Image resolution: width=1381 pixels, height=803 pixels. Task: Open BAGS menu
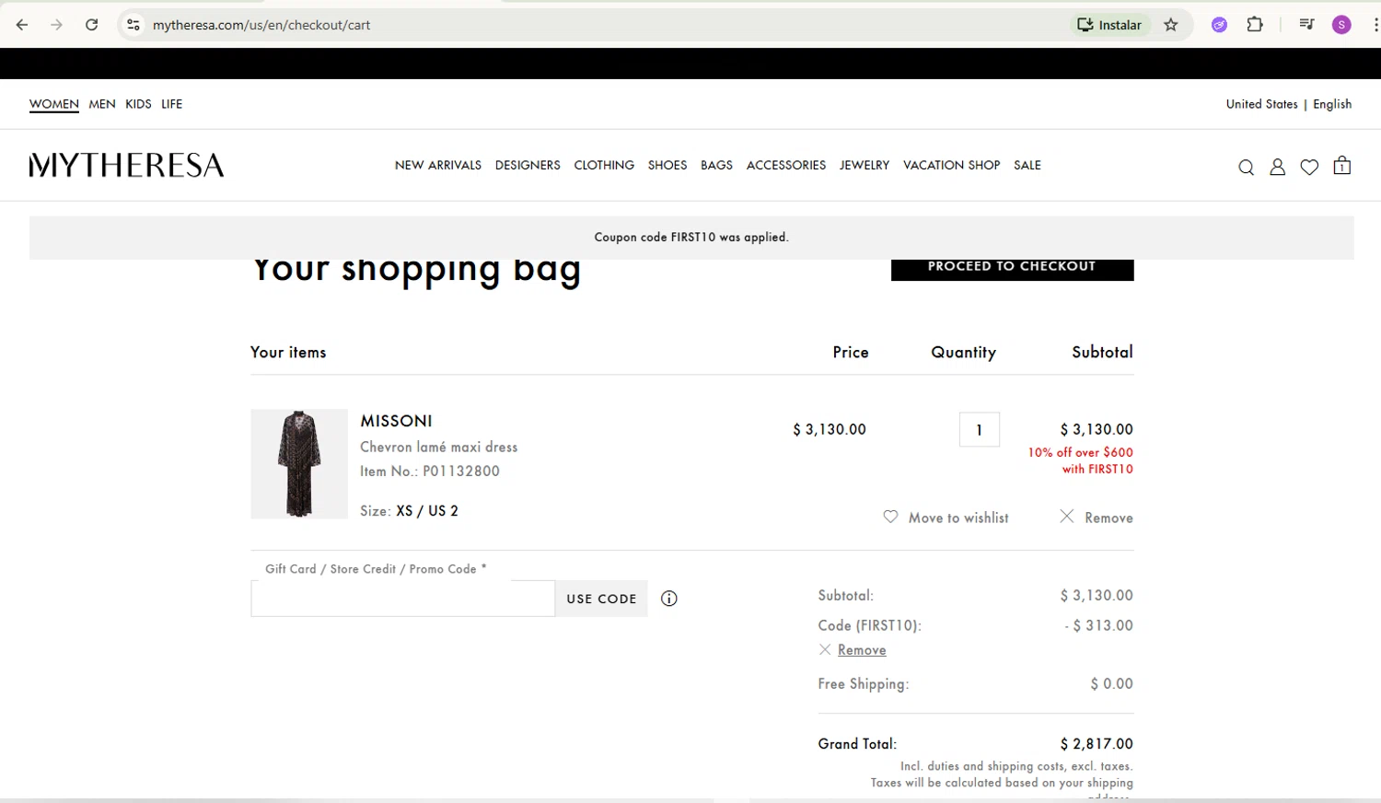tap(716, 165)
